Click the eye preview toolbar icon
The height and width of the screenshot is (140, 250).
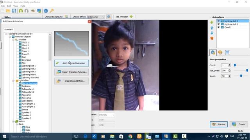click(33, 11)
